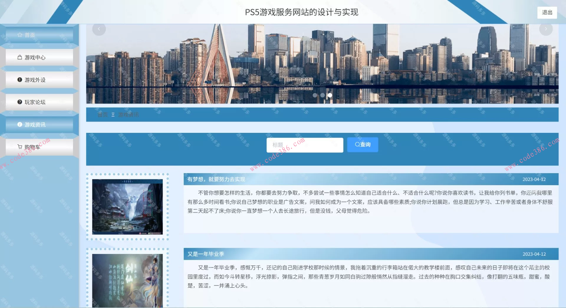Open the 游戏中心 sidebar menu item
Image resolution: width=566 pixels, height=308 pixels.
[x=35, y=57]
